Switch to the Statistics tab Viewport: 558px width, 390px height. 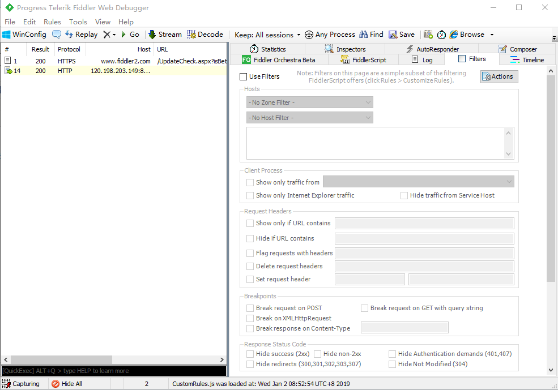point(267,49)
